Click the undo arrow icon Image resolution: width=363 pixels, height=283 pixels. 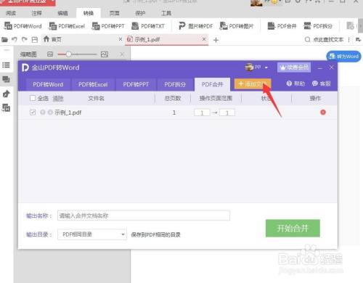(15, 39)
